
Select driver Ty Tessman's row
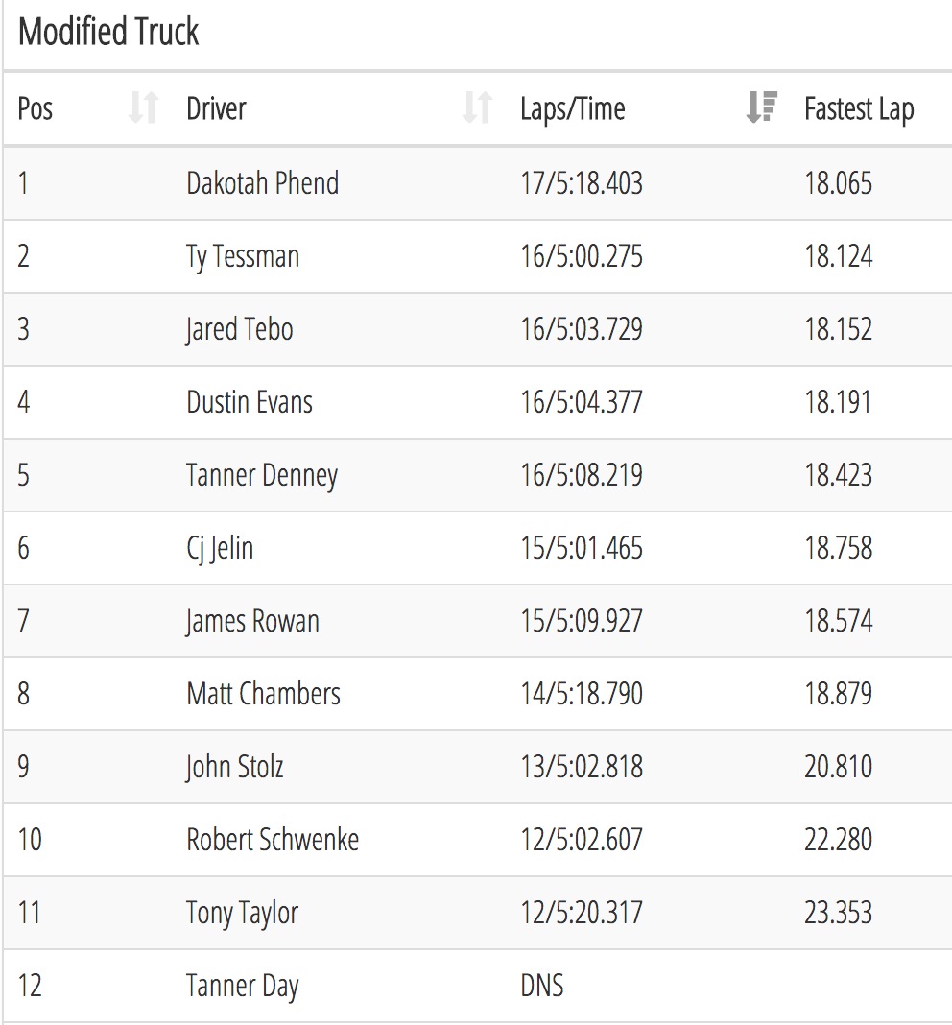pyautogui.click(x=477, y=255)
